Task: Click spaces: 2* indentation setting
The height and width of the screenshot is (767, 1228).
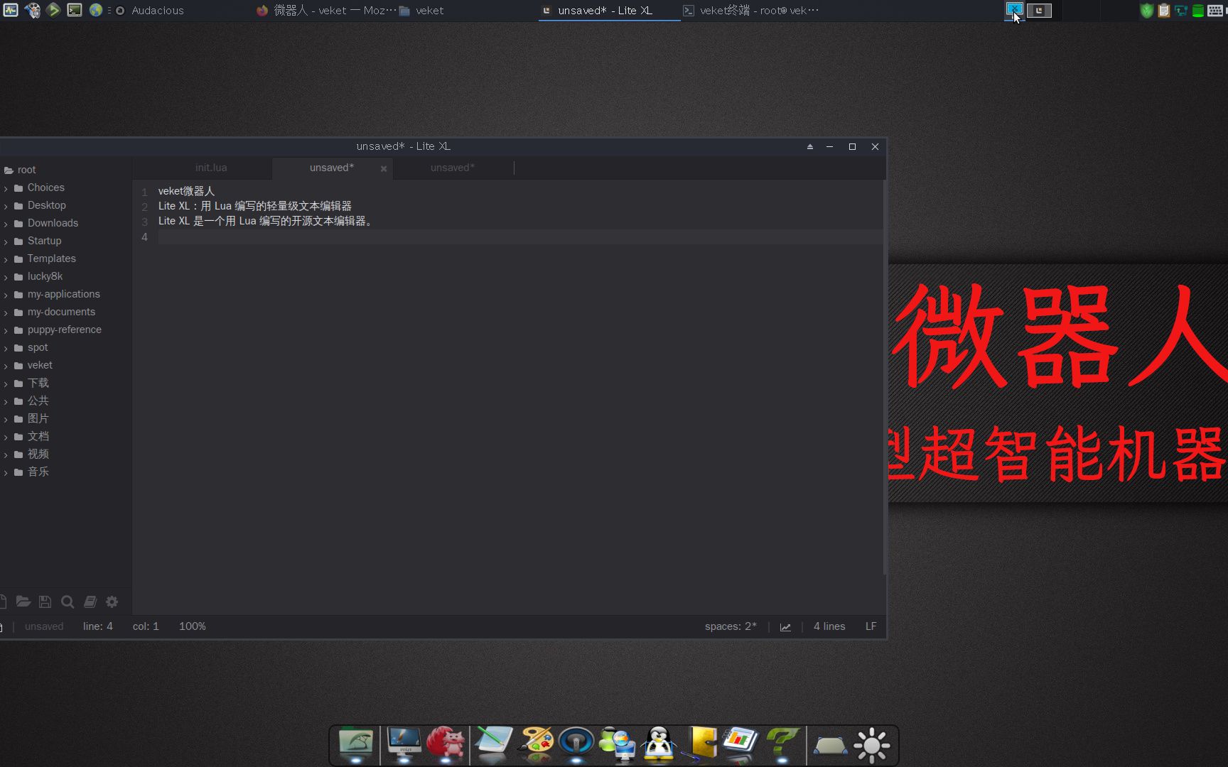Action: pyautogui.click(x=731, y=626)
